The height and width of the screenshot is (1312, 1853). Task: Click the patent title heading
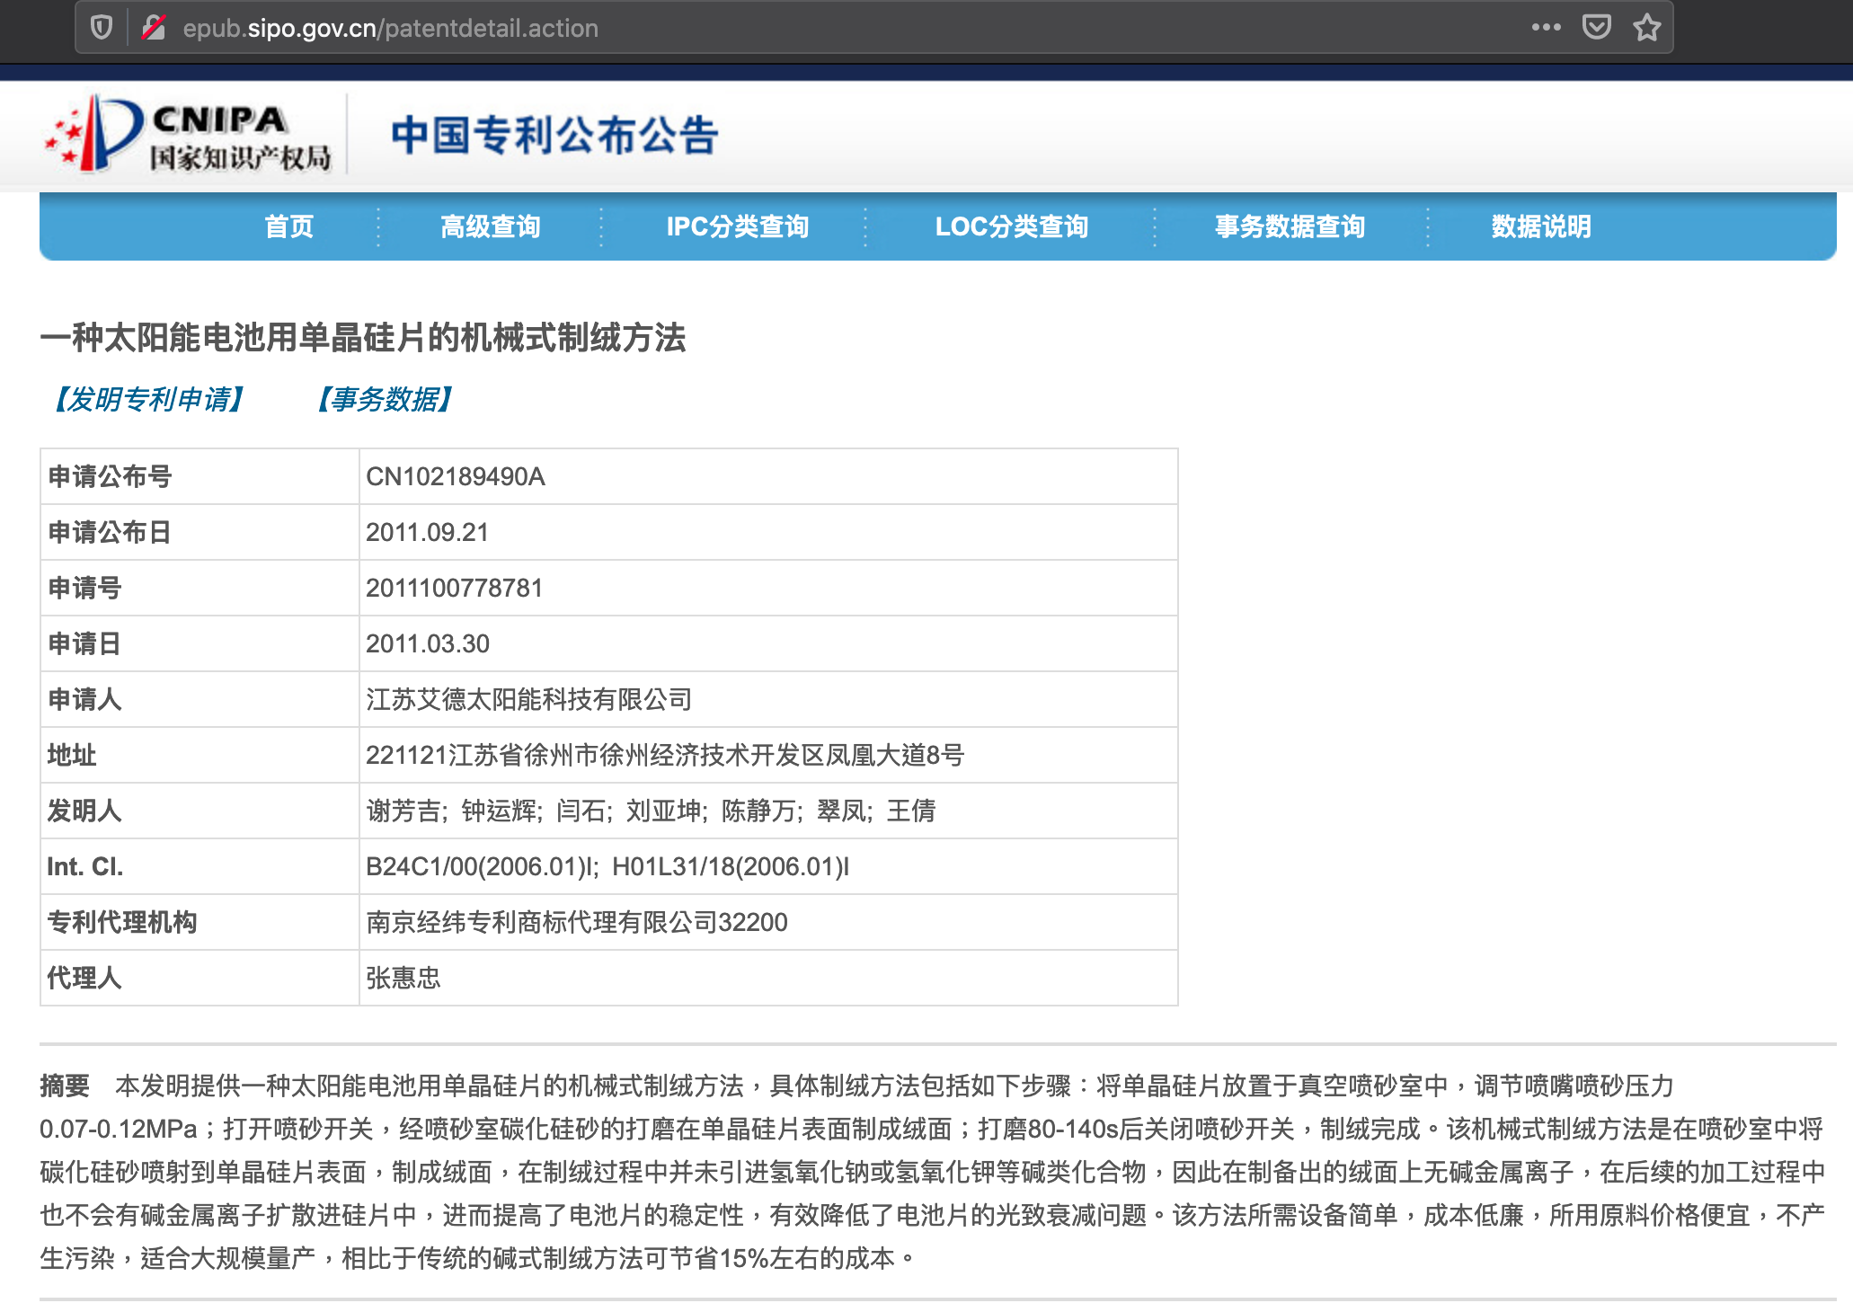click(363, 338)
